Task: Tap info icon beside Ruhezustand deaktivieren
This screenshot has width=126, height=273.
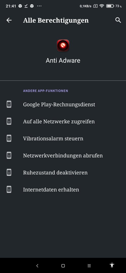Action: point(9,173)
